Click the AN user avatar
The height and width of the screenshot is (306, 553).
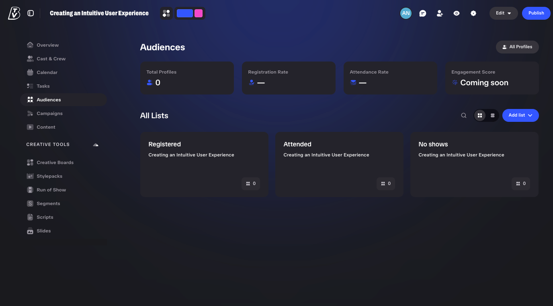(x=406, y=13)
